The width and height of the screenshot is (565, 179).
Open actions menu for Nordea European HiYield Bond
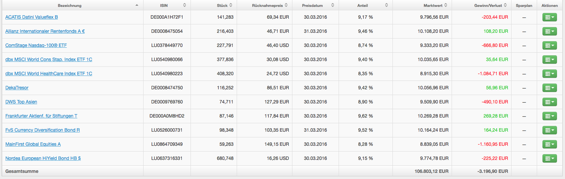click(x=549, y=158)
